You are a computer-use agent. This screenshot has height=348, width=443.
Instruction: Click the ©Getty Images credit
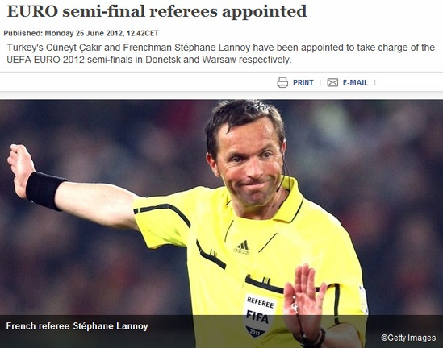click(408, 338)
